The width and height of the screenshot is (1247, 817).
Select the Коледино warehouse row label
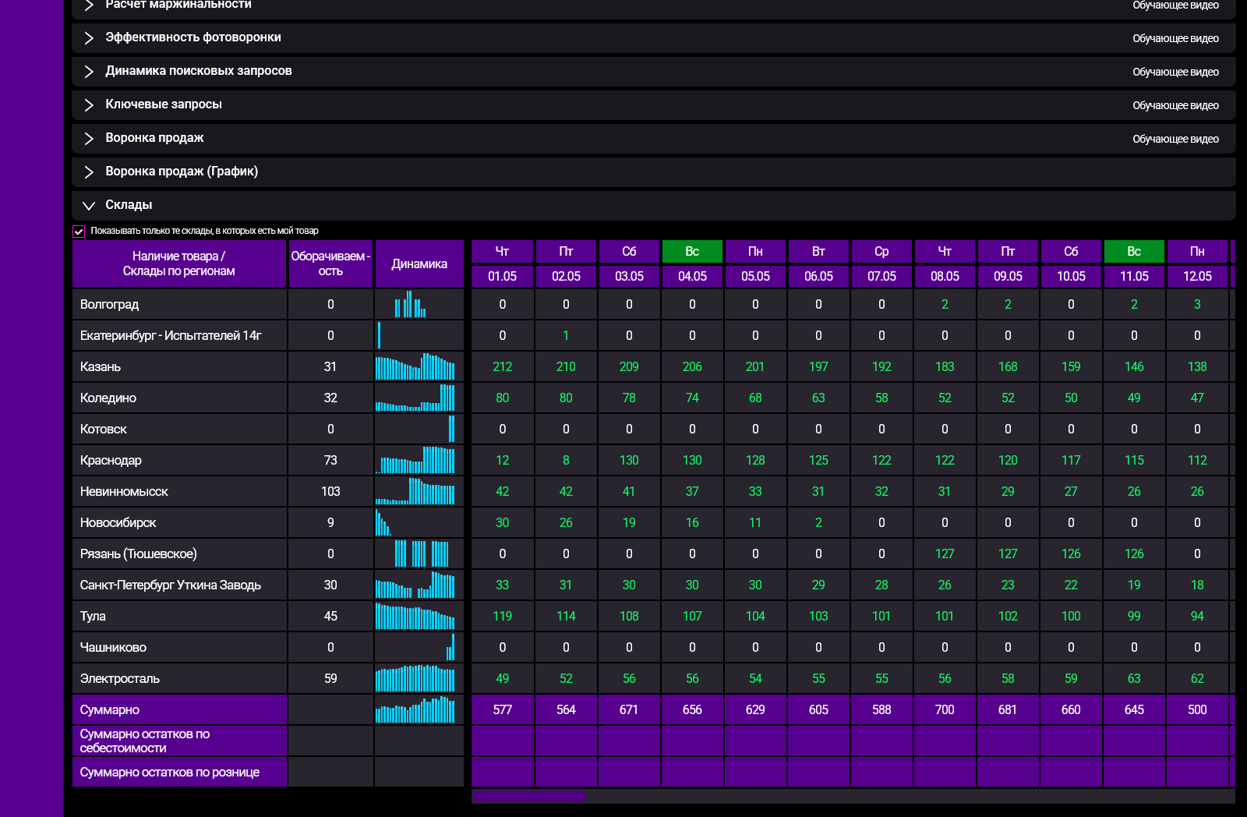[179, 398]
